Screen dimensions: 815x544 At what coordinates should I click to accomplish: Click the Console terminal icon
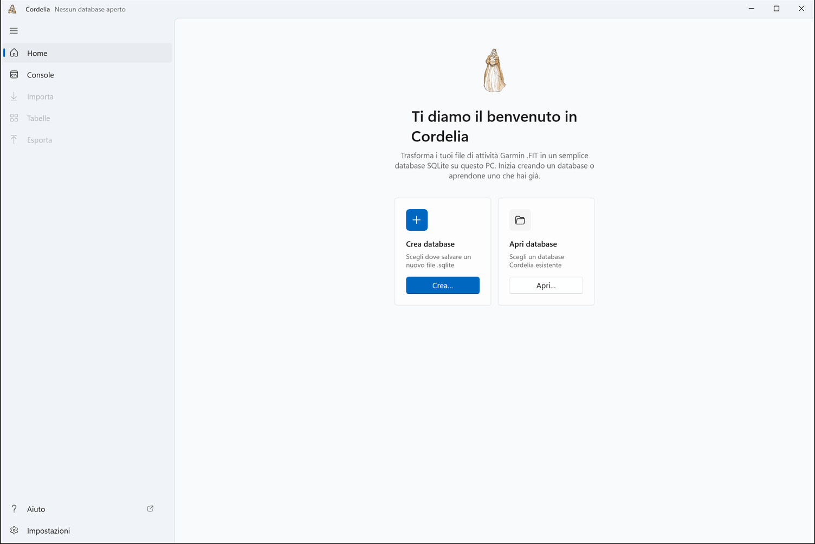tap(14, 74)
